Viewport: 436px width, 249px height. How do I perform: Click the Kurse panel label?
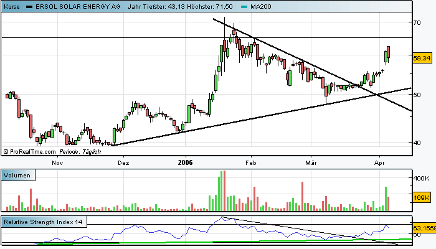point(12,6)
